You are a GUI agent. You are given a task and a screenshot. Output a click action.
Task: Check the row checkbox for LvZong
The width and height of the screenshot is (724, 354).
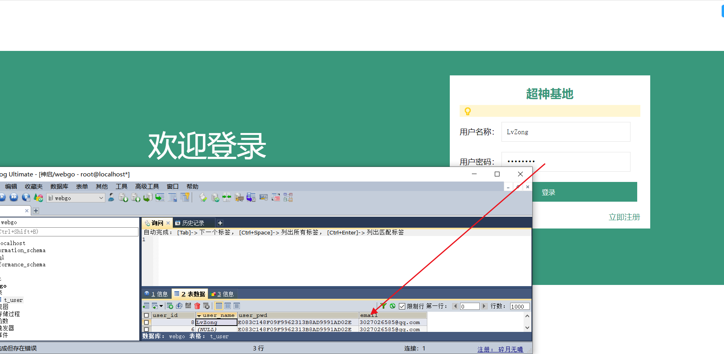click(x=146, y=322)
